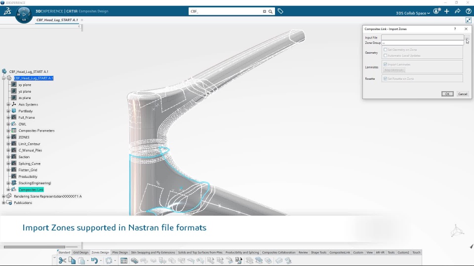Open the table/list icon in bottom toolbar
Viewport: 474px width, 266px height.
[x=123, y=261]
